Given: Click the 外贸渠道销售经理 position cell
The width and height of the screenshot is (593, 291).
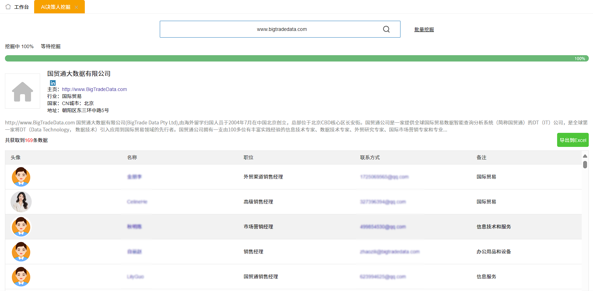Looking at the screenshot, I should coord(263,177).
